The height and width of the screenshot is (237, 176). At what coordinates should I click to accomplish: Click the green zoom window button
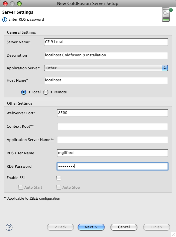click(x=19, y=3)
